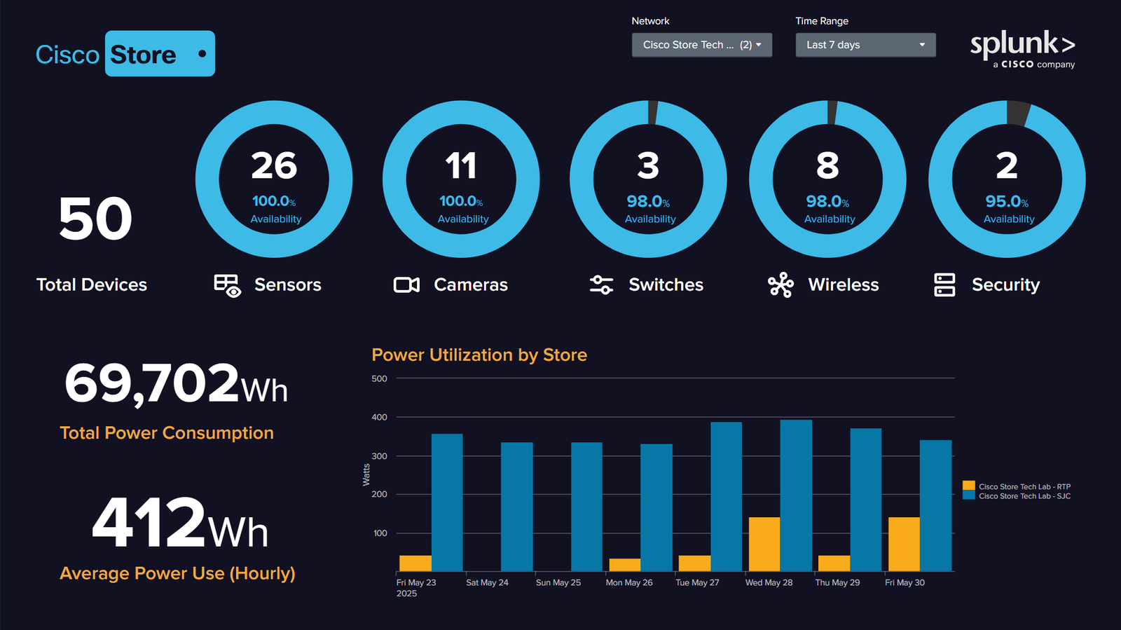Screen dimensions: 1121x630
Task: Select the Cisco Store Tech Lab - RTP legend label
Action: pyautogui.click(x=1024, y=486)
